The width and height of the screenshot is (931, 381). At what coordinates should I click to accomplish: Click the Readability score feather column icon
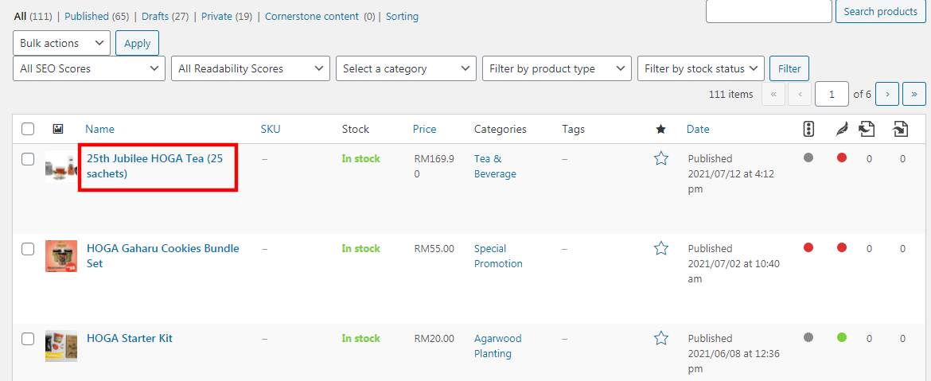842,129
